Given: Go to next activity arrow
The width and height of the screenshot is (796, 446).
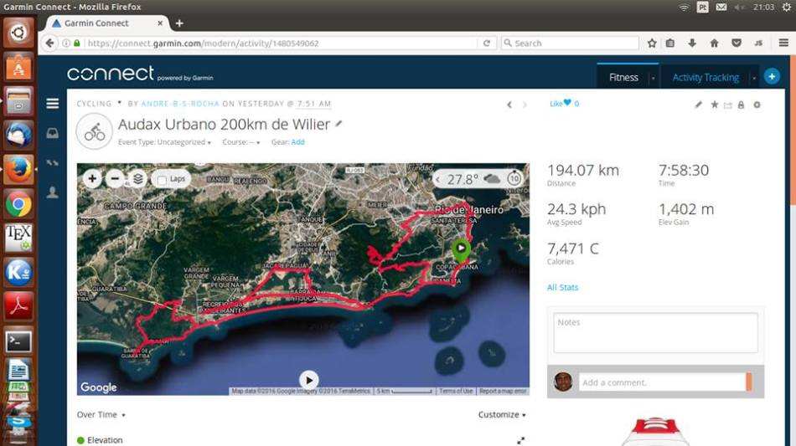Looking at the screenshot, I should (525, 105).
